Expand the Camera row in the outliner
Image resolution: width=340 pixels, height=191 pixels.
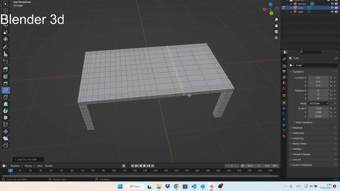[291, 4]
